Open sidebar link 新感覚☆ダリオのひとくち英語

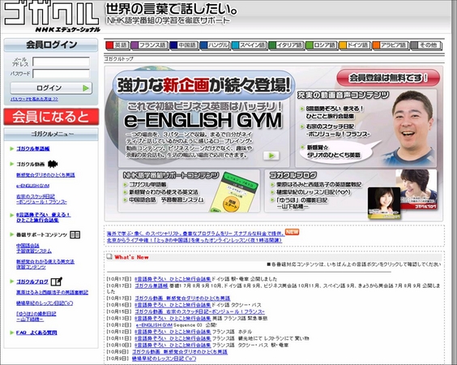tap(45, 174)
